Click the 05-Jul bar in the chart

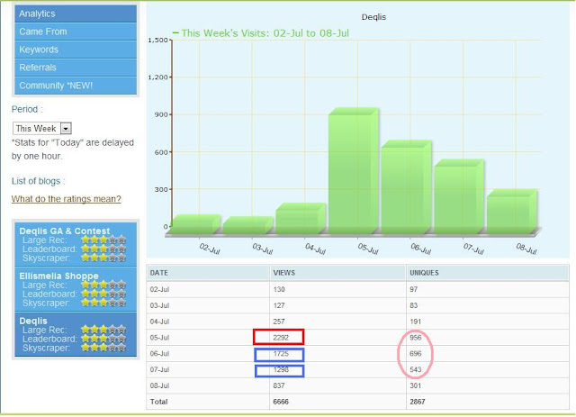353,171
